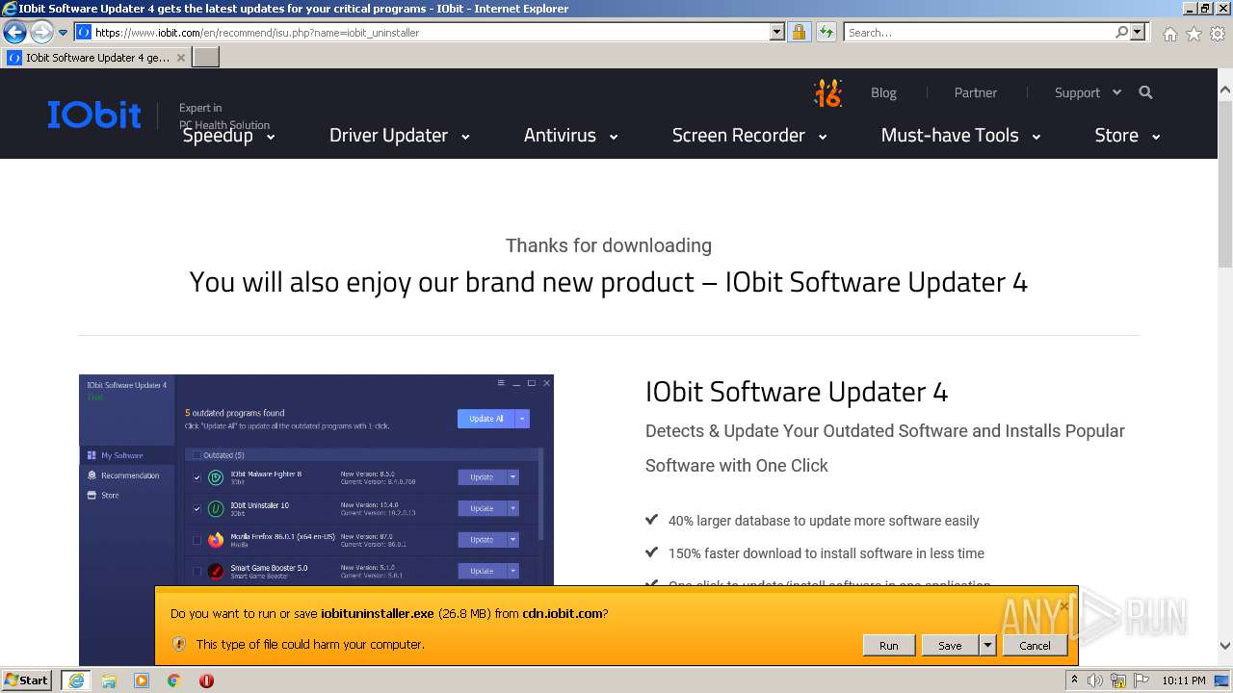Click the 'Thanks for downloading' text

pyautogui.click(x=609, y=245)
